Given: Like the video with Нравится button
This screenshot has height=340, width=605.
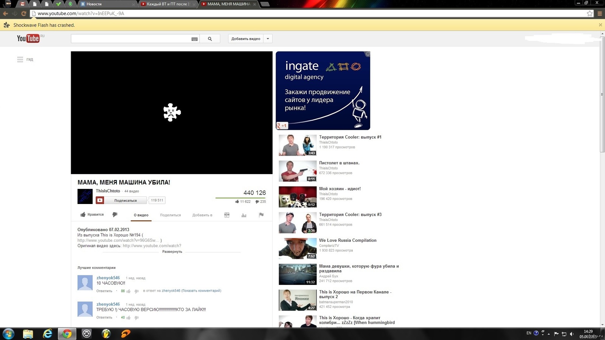Looking at the screenshot, I should coord(92,215).
